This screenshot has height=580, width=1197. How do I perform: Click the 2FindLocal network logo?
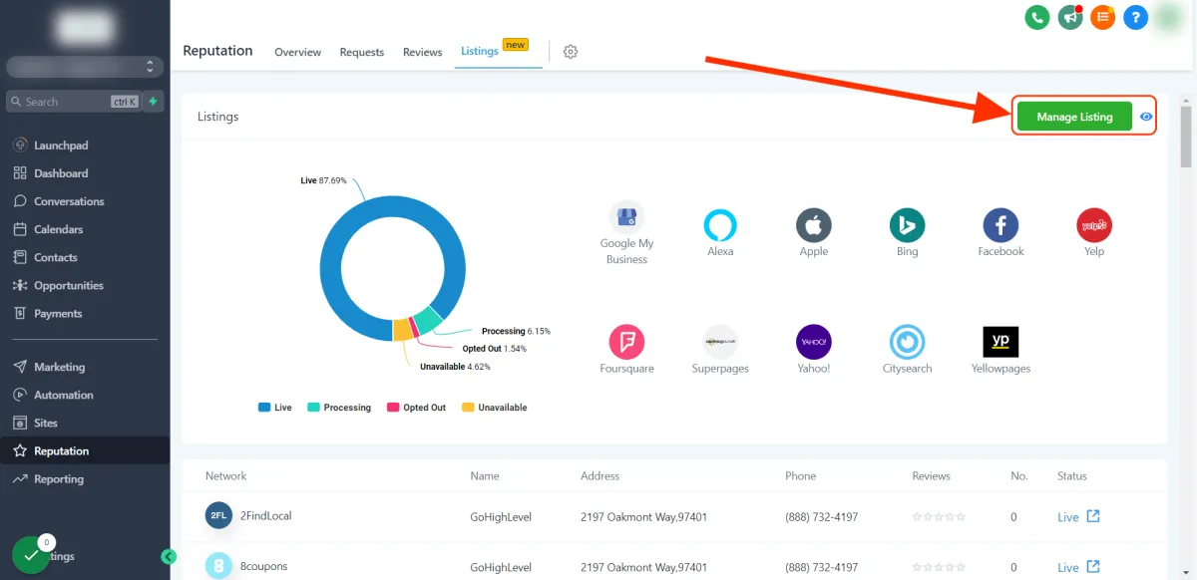click(x=218, y=515)
